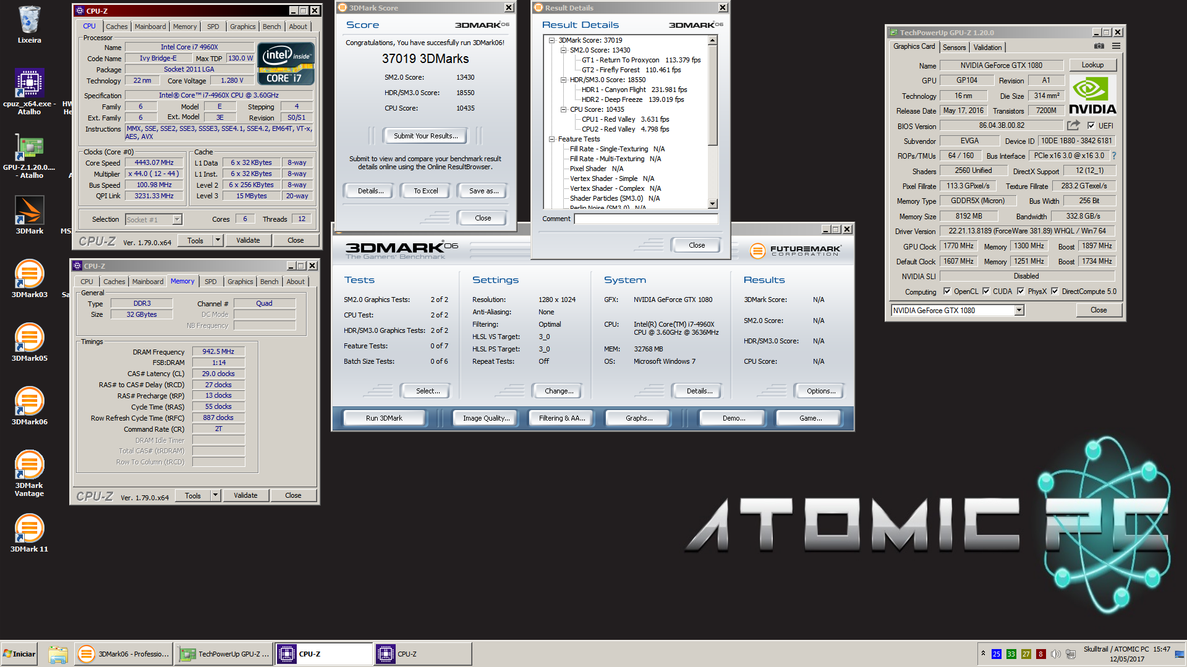1187x667 pixels.
Task: Select the GT1 - Return To Proxycon row
Action: [x=641, y=60]
